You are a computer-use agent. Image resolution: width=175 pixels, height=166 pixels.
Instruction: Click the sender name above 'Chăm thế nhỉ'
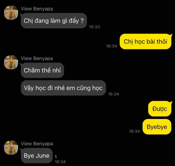pyautogui.click(x=37, y=58)
